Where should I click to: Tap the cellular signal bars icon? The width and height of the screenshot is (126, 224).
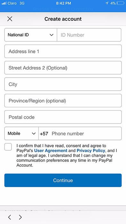pyautogui.click(x=4, y=3)
